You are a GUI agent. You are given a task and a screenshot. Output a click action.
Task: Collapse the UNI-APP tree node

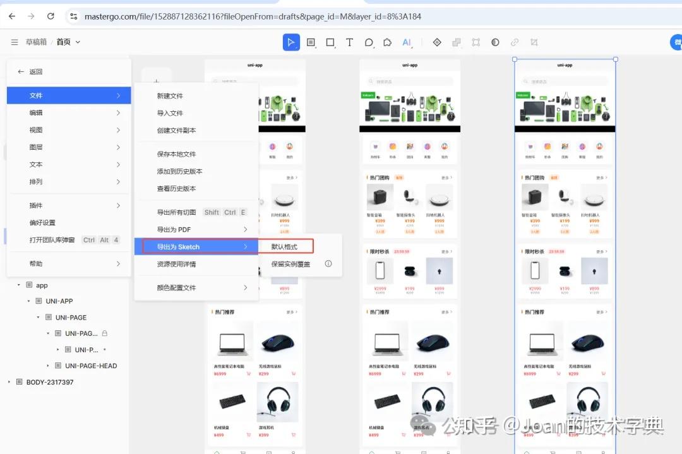tap(28, 301)
